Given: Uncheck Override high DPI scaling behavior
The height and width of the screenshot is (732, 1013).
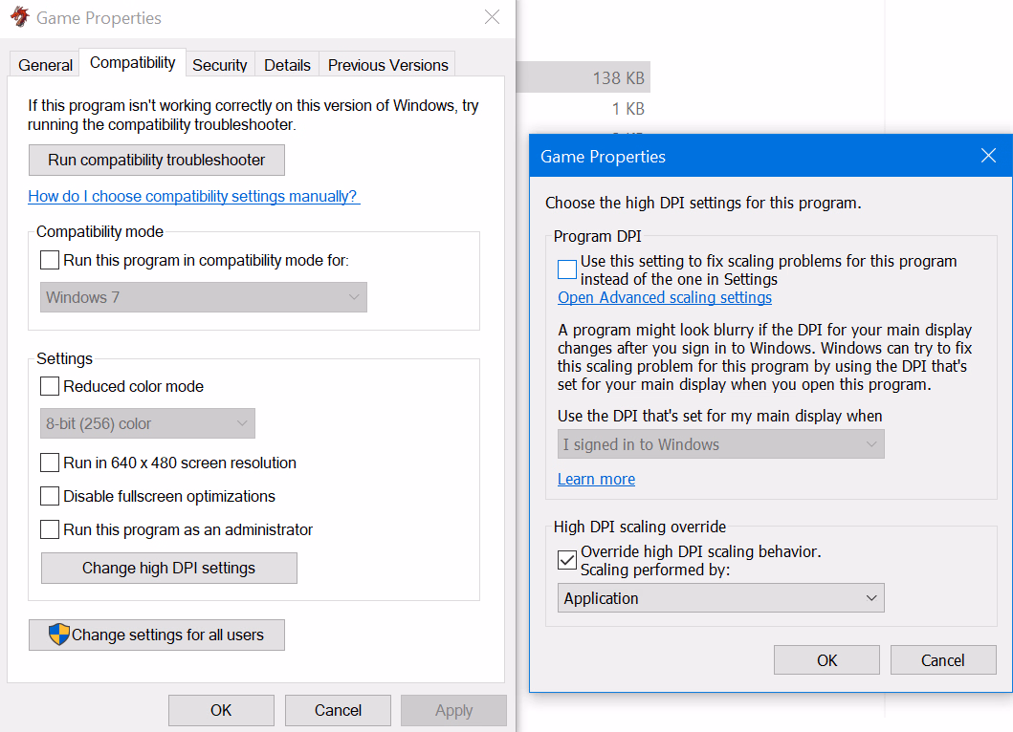Looking at the screenshot, I should (567, 560).
